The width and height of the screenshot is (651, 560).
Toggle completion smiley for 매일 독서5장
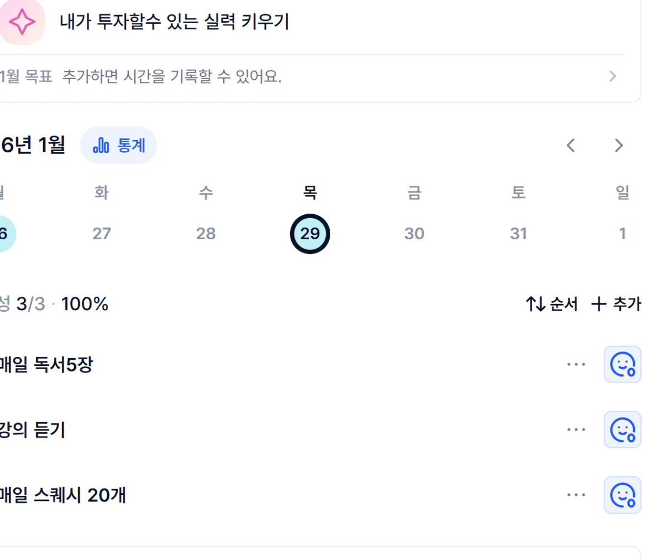622,365
